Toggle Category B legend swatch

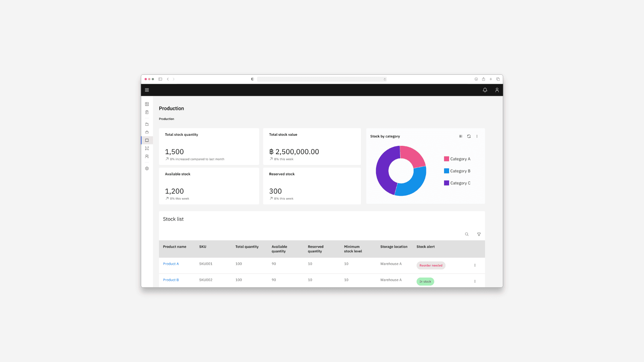[x=446, y=171]
